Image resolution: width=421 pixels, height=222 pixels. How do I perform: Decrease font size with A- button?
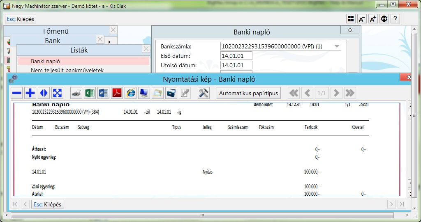click(x=362, y=19)
